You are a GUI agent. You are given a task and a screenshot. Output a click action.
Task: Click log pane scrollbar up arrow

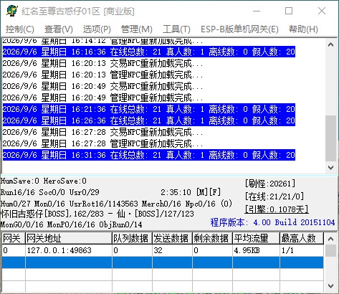(x=330, y=44)
